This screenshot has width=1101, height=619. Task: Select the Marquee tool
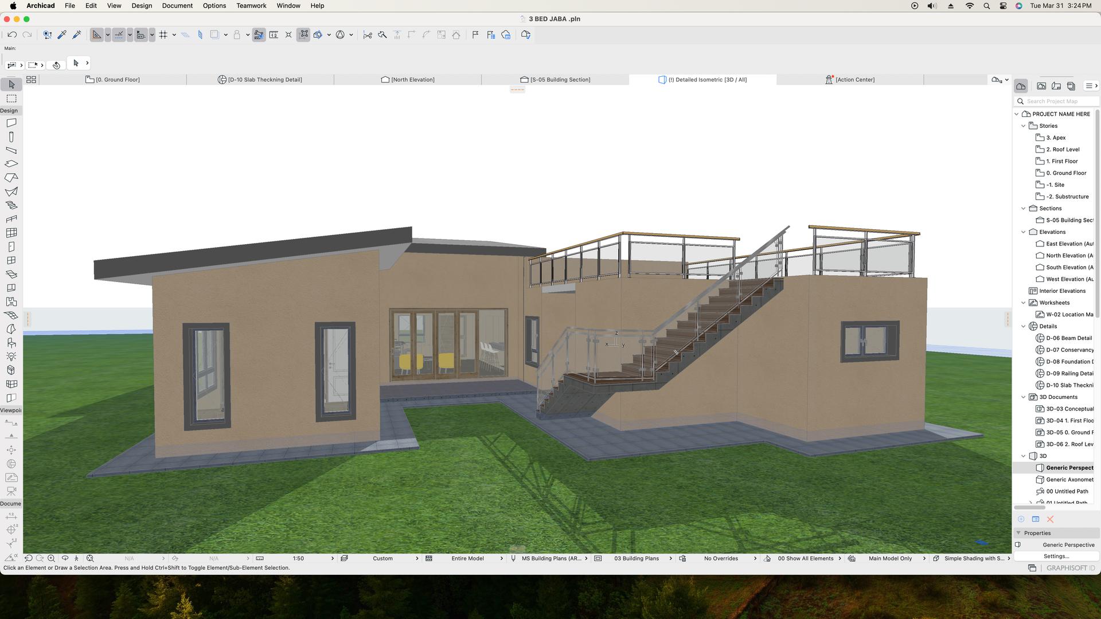pos(11,99)
